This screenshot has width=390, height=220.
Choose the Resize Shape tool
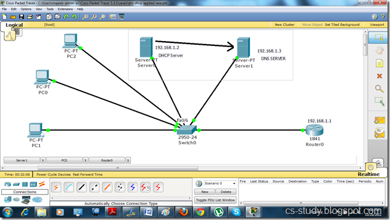pos(379,102)
